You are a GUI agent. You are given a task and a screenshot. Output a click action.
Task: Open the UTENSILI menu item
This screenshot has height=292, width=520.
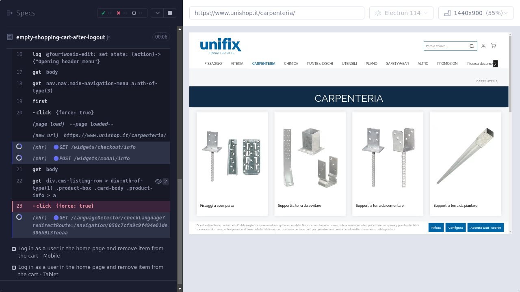349,64
